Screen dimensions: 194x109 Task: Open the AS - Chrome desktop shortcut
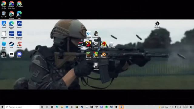pos(19,4)
